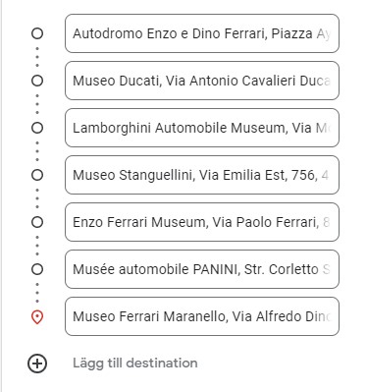Click dotted connector between Ducati and Lamborghini
Viewport: 367px width, 392px height.
click(x=37, y=104)
